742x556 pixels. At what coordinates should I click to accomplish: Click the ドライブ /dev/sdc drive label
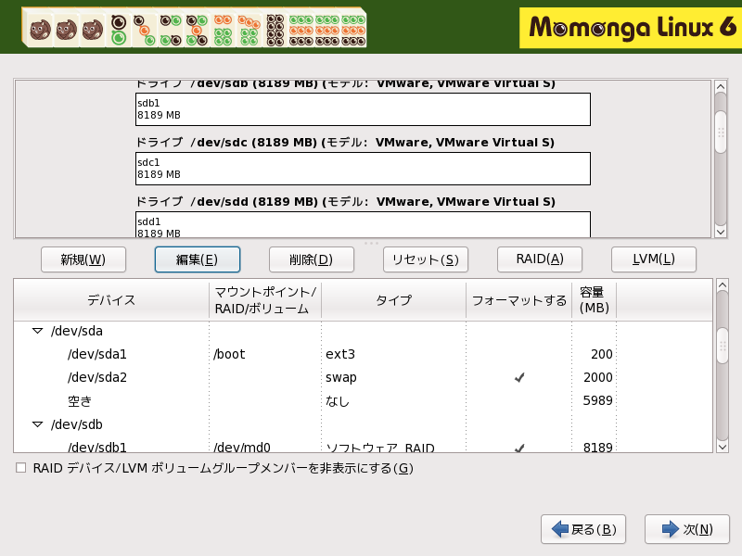[x=345, y=143]
